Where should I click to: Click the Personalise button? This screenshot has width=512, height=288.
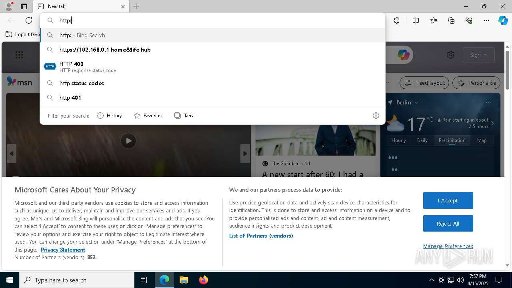click(476, 83)
